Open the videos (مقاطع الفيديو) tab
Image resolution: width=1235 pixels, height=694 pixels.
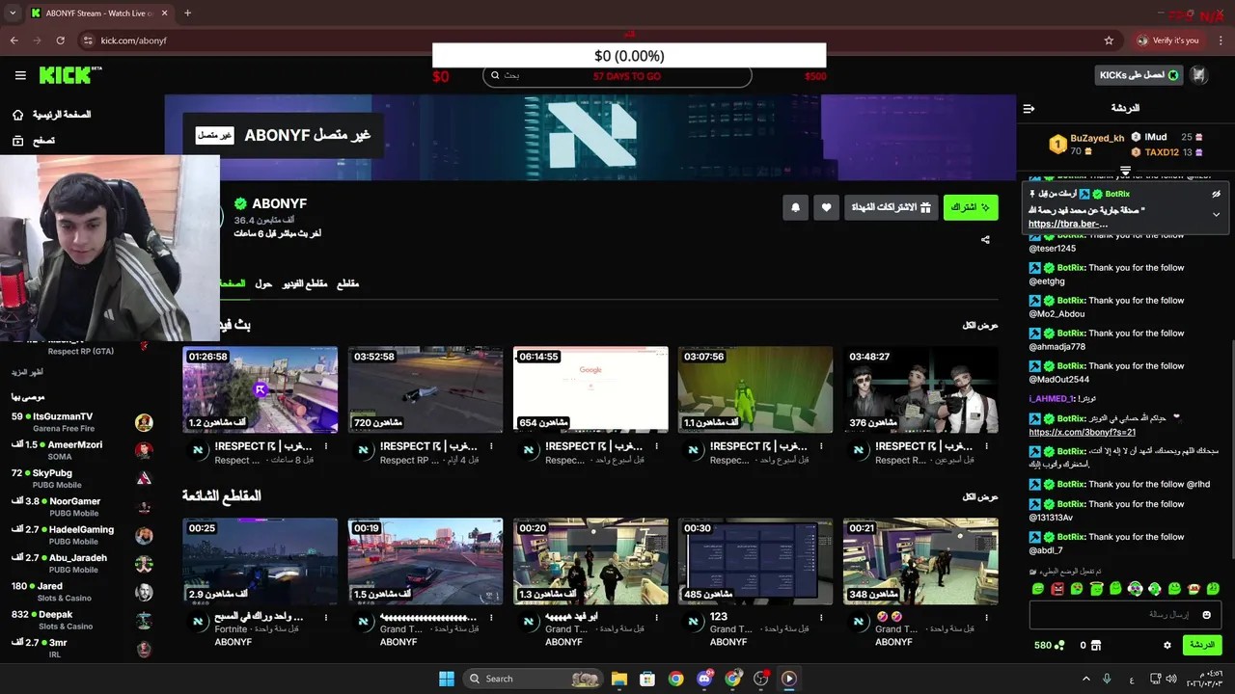pos(305,283)
